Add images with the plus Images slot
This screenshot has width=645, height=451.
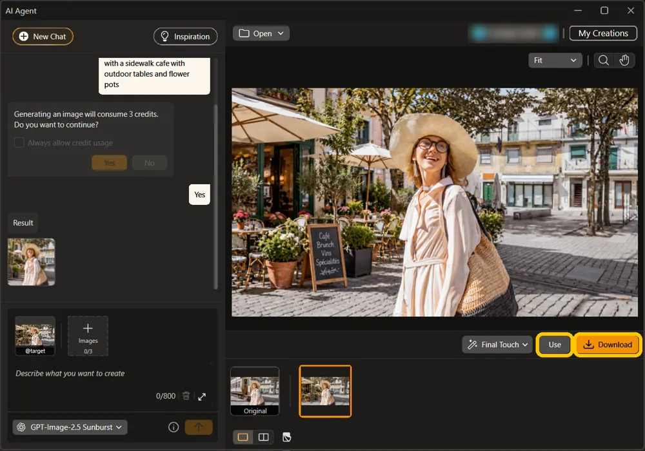coord(88,336)
